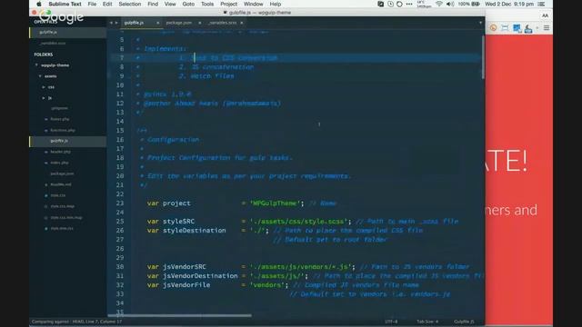This screenshot has width=582, height=327.
Task: Open the Notification Center list icon
Action: click(542, 4)
